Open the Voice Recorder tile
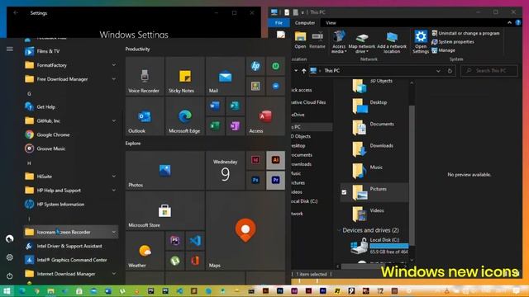The height and width of the screenshot is (297, 529). (145, 76)
